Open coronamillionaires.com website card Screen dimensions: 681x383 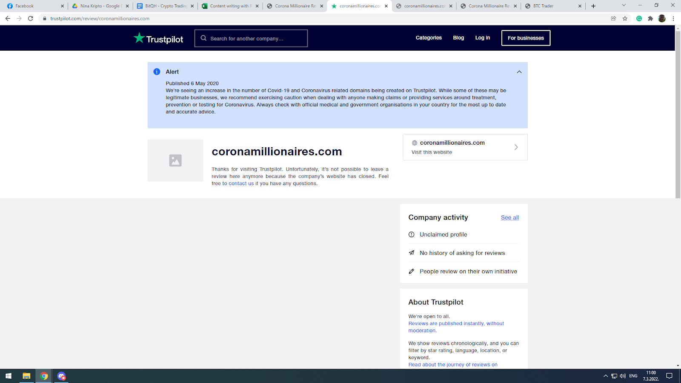465,147
